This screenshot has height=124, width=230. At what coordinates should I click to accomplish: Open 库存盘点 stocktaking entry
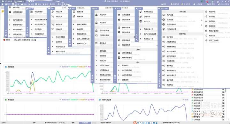pyautogui.click(x=103, y=43)
